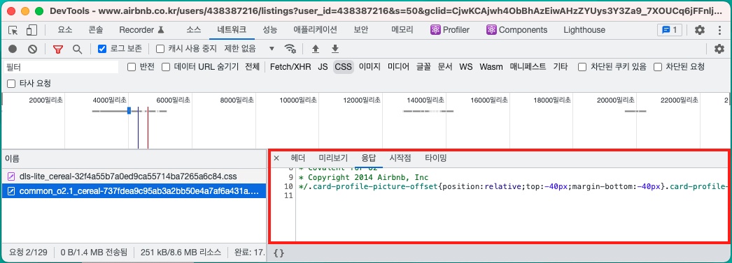Clear the network log
The height and width of the screenshot is (263, 732).
[32, 49]
